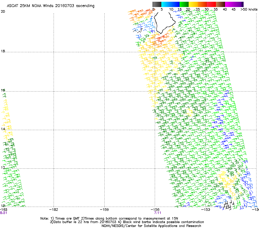
Task: Click the purple time label '8:51'
Action: [x=3, y=213]
